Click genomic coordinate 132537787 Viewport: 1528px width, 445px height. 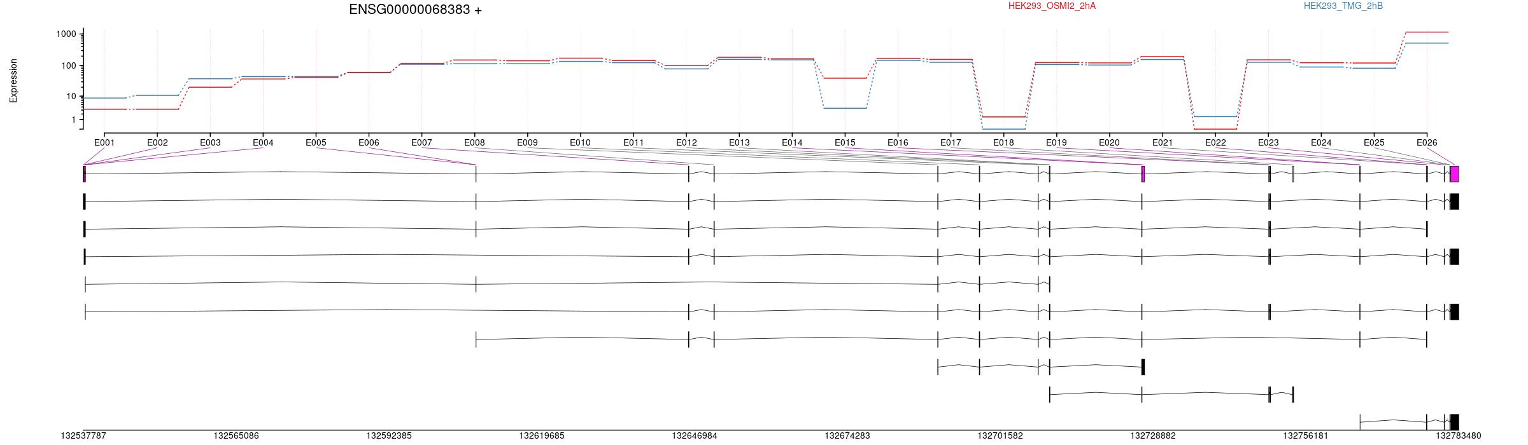[x=83, y=436]
